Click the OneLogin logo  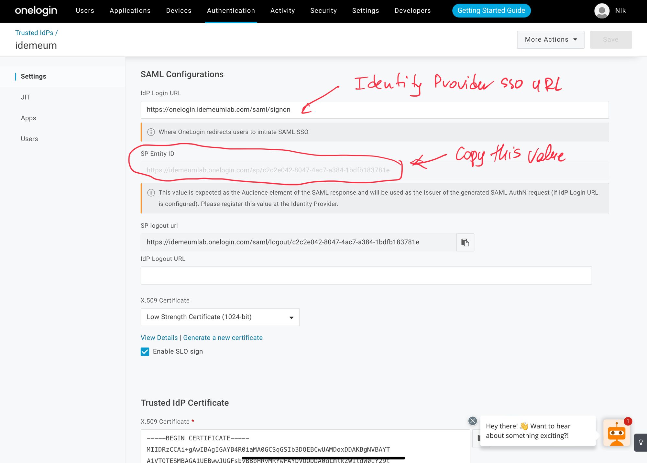36,11
